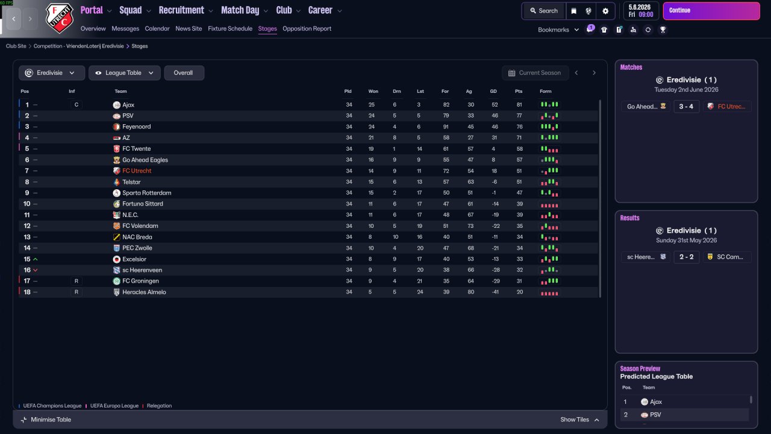Click the Feyenoord club badge in table
This screenshot has width=771, height=434.
pyautogui.click(x=117, y=127)
